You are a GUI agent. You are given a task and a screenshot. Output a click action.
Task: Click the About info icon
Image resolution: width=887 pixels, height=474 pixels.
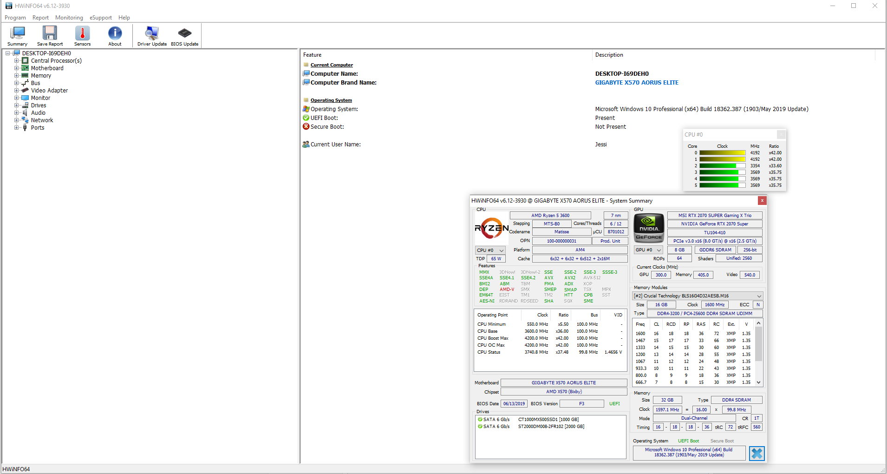[115, 33]
